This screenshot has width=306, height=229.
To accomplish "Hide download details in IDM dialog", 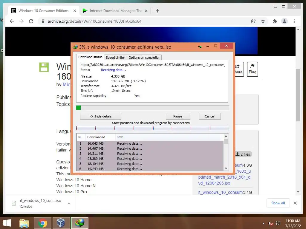I will [101, 116].
